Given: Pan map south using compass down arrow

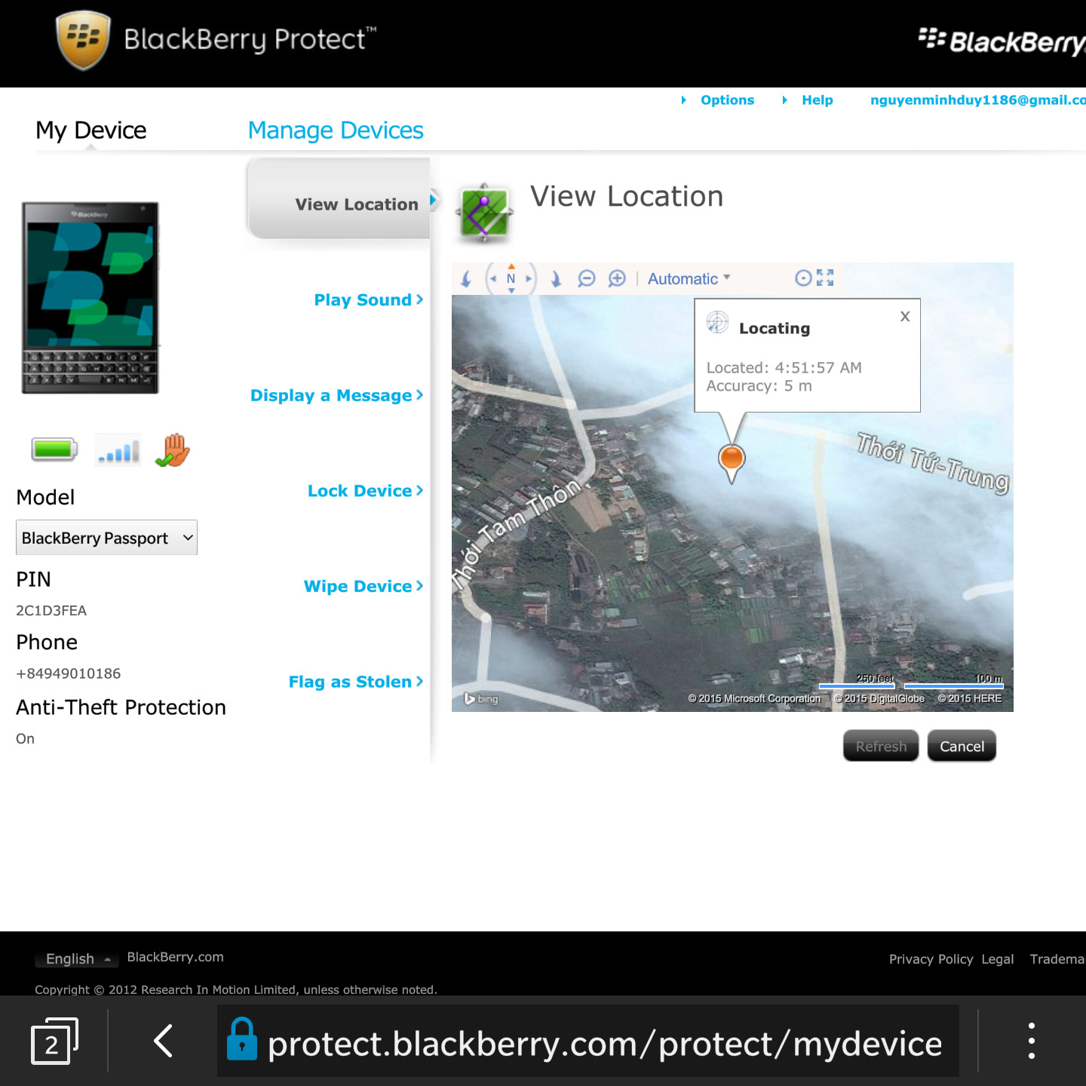Looking at the screenshot, I should tap(511, 290).
